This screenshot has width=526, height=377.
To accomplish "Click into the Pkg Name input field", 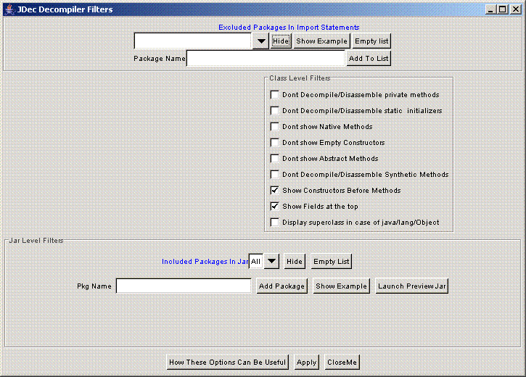I will coord(183,286).
